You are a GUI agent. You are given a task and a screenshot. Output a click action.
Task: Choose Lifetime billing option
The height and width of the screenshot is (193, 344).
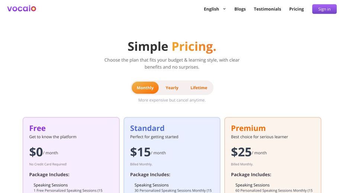[199, 88]
